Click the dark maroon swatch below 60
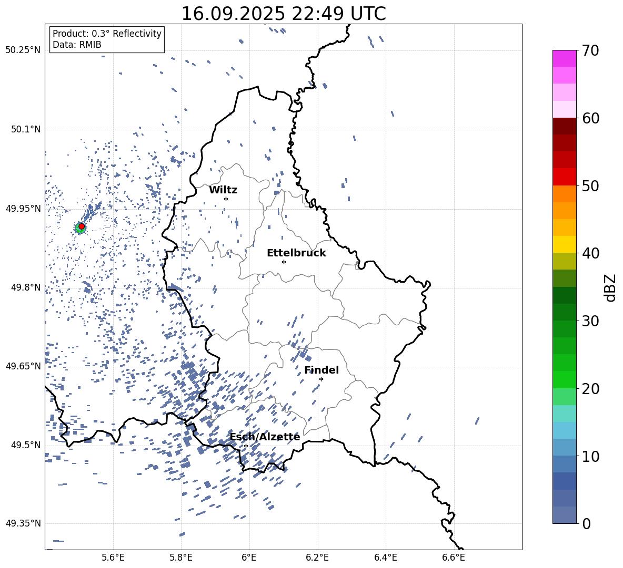Image resolution: width=623 pixels, height=568 pixels. [x=564, y=127]
